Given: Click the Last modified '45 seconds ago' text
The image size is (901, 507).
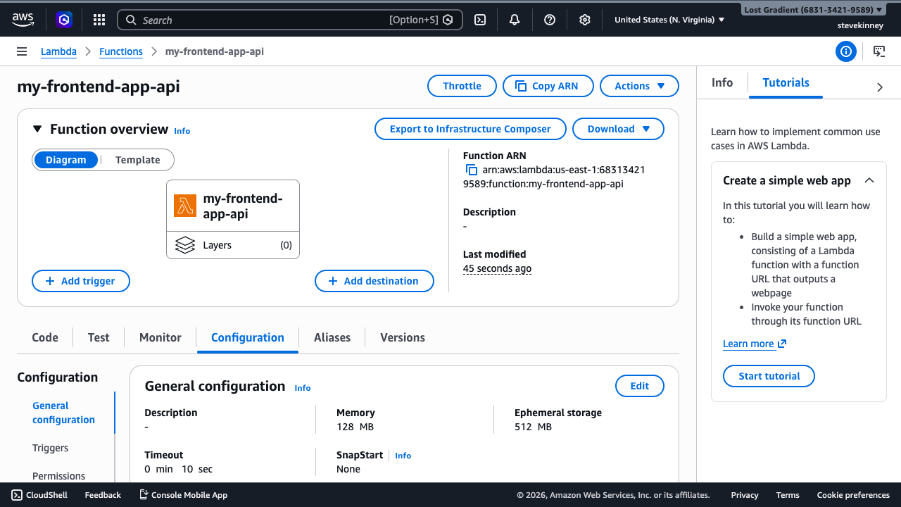Looking at the screenshot, I should point(497,268).
